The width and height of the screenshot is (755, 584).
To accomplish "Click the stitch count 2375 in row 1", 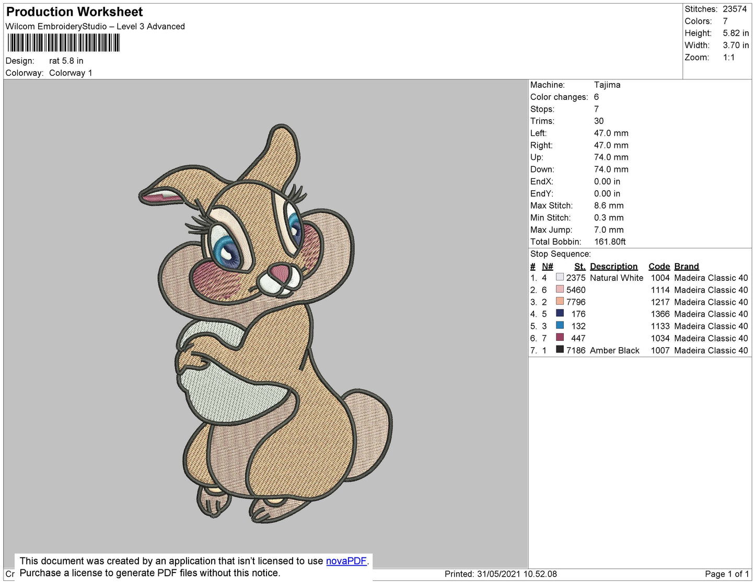I will pos(576,278).
